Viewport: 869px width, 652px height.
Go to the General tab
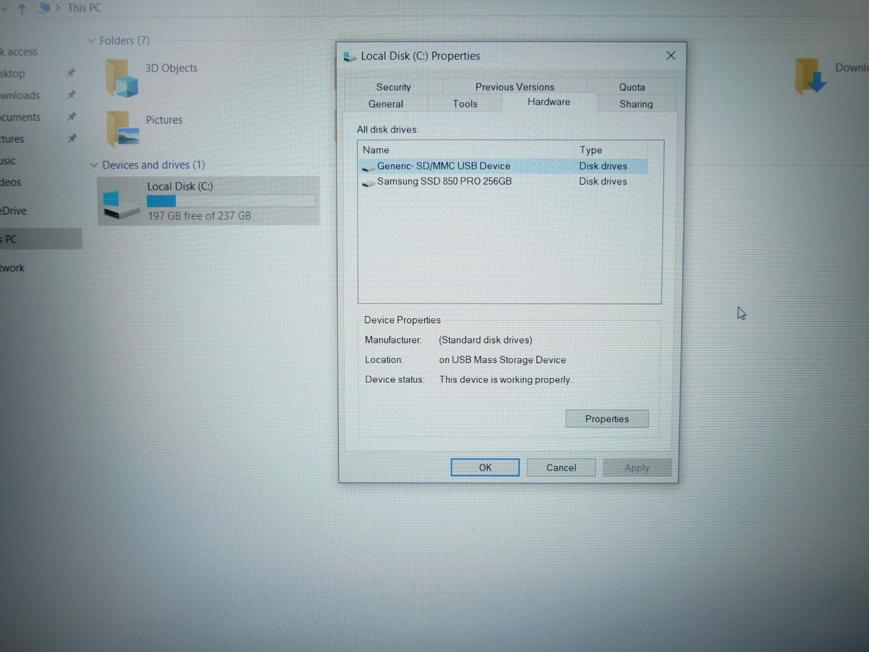[x=386, y=104]
